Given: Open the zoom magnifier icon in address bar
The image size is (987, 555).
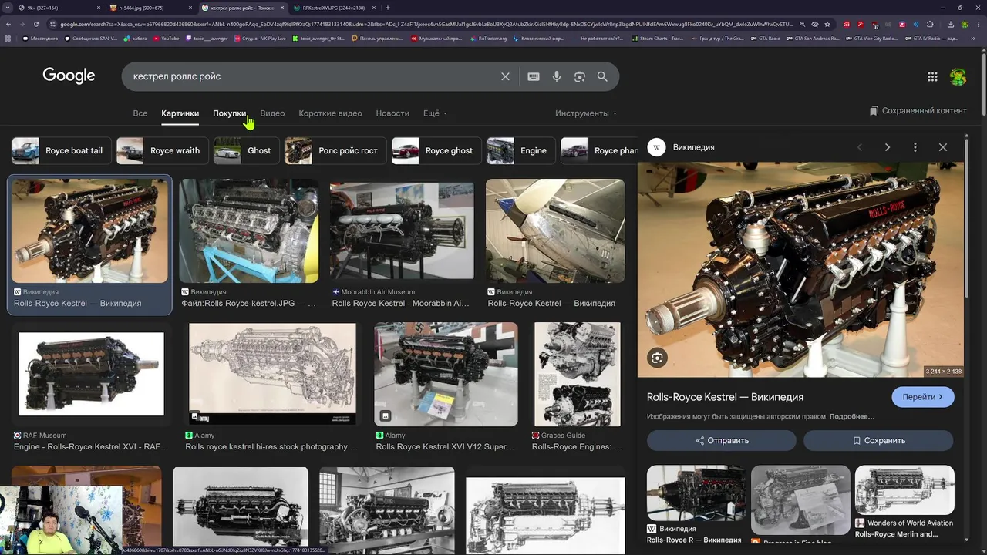Looking at the screenshot, I should 801,24.
